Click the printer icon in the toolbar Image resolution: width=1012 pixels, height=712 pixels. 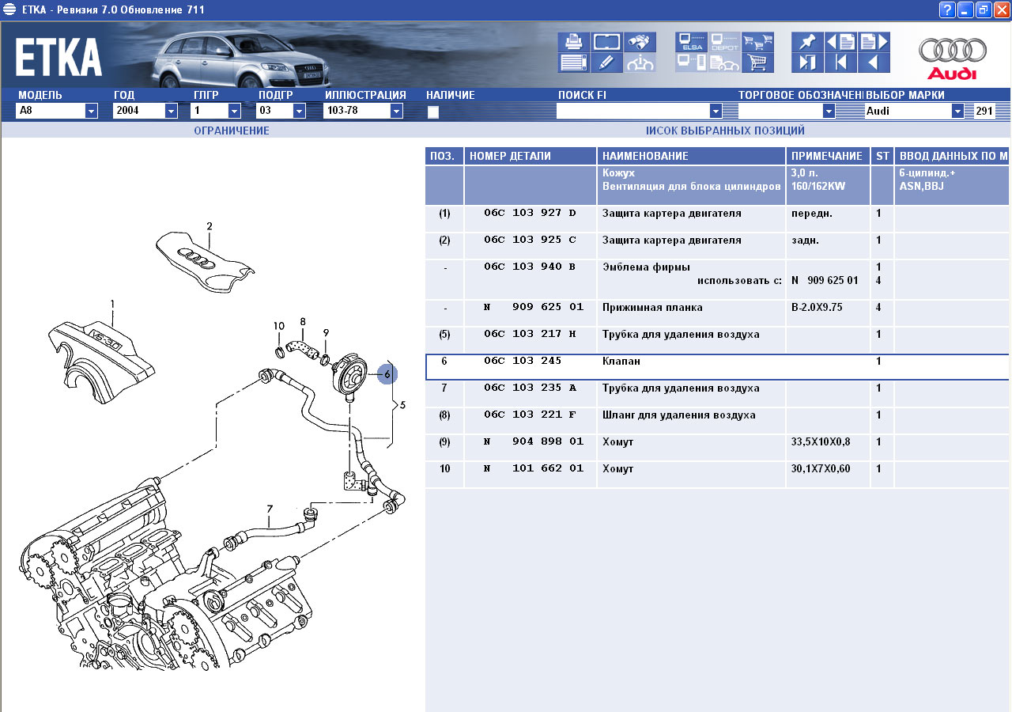pos(573,42)
